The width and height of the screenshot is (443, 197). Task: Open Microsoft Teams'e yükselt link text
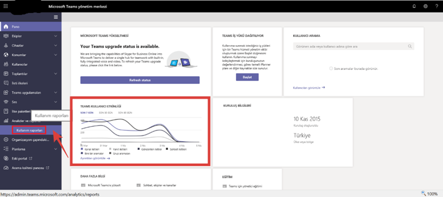coord(104,186)
